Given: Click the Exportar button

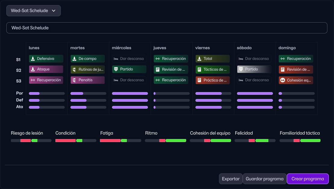Looking at the screenshot, I should (230, 179).
